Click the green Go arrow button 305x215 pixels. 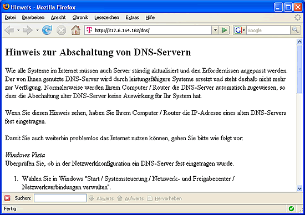[224, 30]
